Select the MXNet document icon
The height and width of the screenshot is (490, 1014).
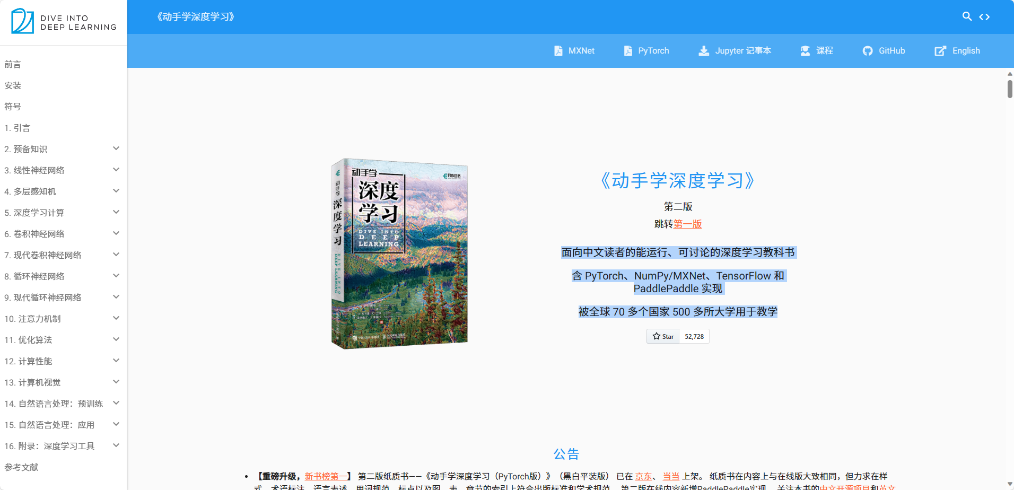(x=558, y=50)
